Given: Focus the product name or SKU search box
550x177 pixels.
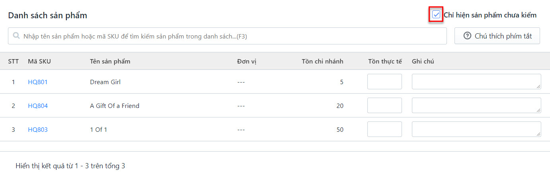Looking at the screenshot, I should coord(227,36).
